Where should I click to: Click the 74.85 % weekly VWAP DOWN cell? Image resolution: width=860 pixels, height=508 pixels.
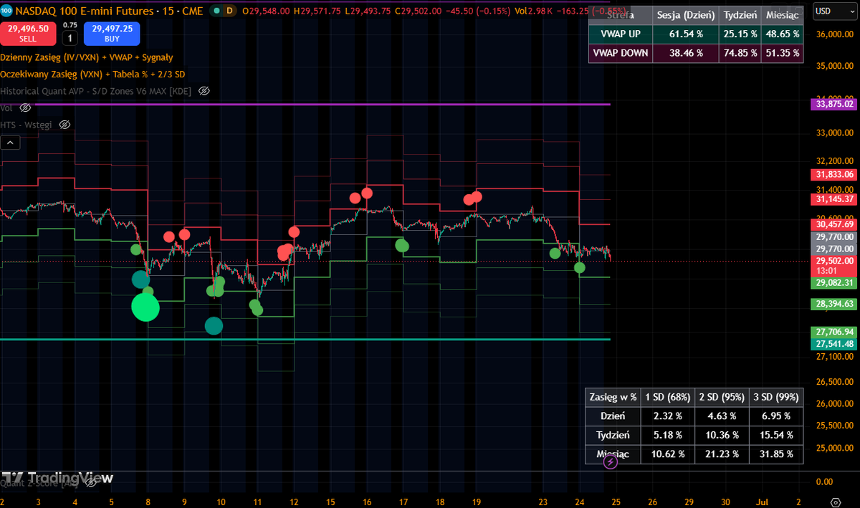pyautogui.click(x=740, y=53)
